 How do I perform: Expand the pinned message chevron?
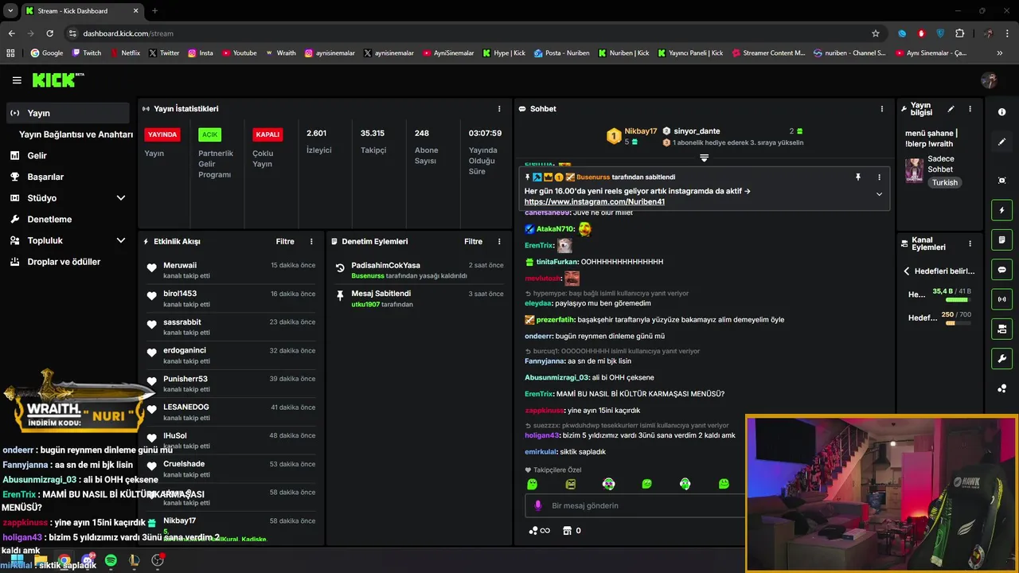pos(879,194)
